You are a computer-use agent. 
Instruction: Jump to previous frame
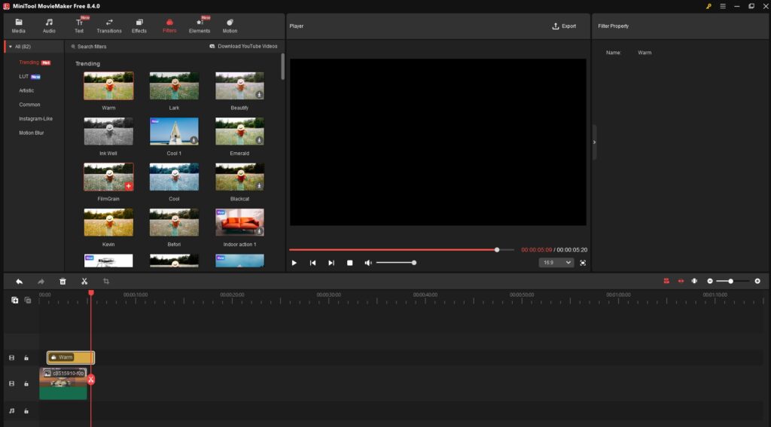(312, 263)
